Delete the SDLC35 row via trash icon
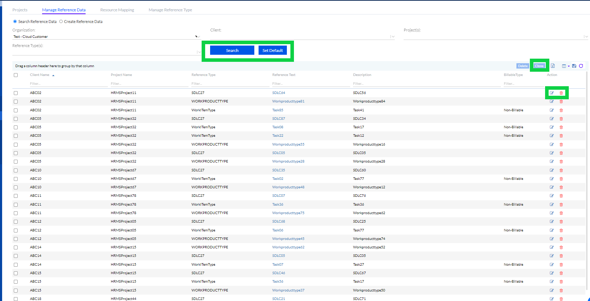 (x=561, y=170)
